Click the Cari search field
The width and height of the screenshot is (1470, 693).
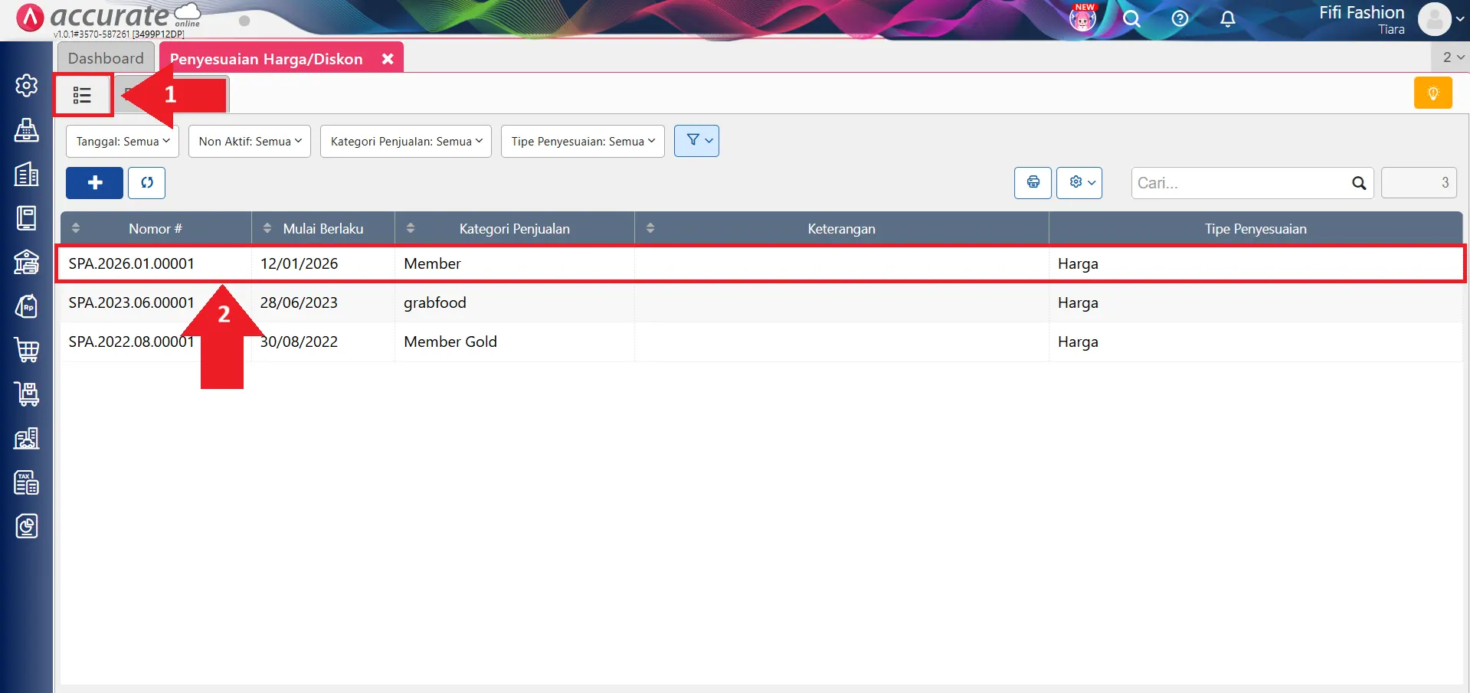coord(1241,183)
